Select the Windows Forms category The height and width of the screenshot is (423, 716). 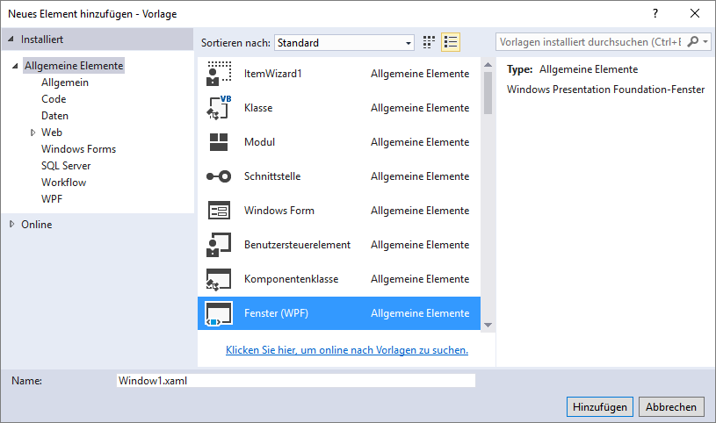click(x=78, y=149)
